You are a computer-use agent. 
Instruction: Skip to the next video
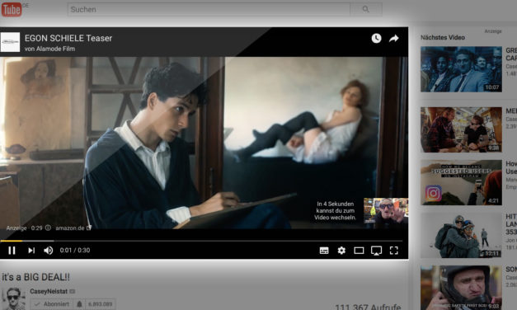[x=31, y=251]
